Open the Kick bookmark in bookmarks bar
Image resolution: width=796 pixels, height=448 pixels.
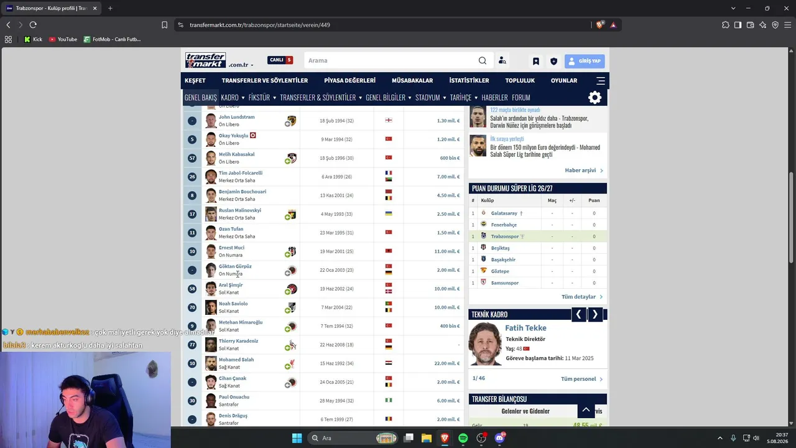[33, 39]
